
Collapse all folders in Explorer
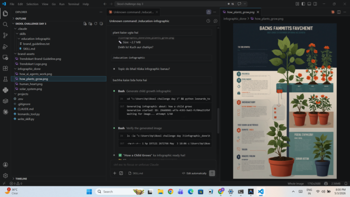101,24
